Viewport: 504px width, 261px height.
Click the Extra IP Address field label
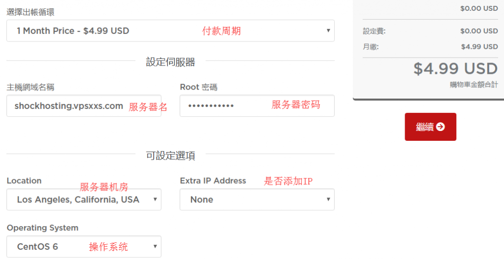click(213, 181)
